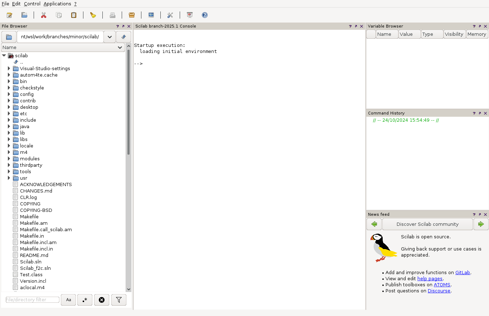Open the directory path history dropdown
Screen dimensions: 489x316
click(x=110, y=37)
